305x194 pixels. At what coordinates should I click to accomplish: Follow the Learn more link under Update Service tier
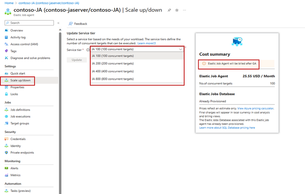[x=146, y=43]
